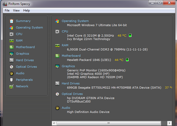Click the Network icon in the sidebar
The width and height of the screenshot is (177, 126).
[12, 86]
